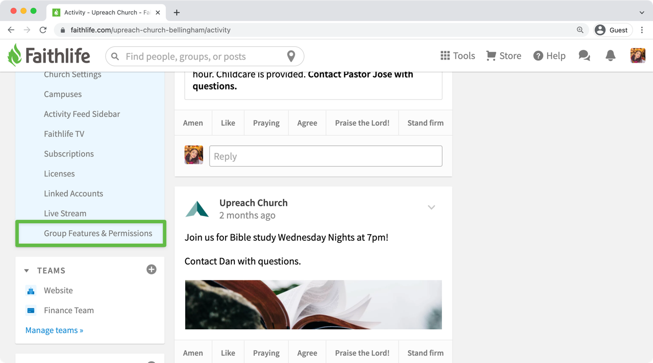Click the search magnifier icon

pos(115,57)
